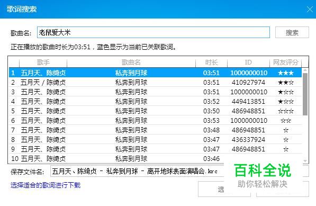
Task: Click the 03:53 duration in row 6
Action: [x=211, y=121]
